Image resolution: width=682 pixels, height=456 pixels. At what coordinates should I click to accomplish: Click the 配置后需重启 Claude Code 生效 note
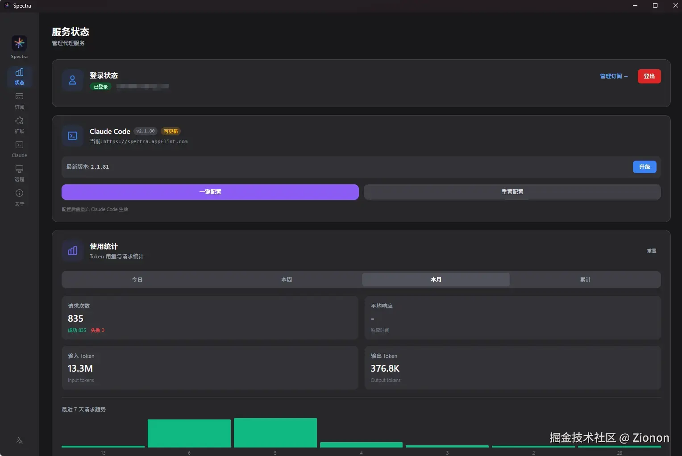pos(95,209)
